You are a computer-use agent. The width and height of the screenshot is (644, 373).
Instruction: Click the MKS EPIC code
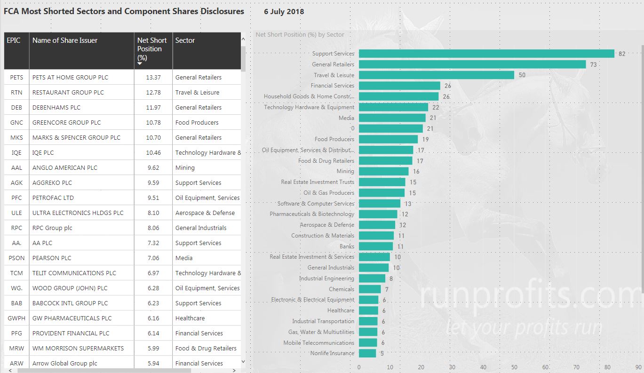pos(16,137)
